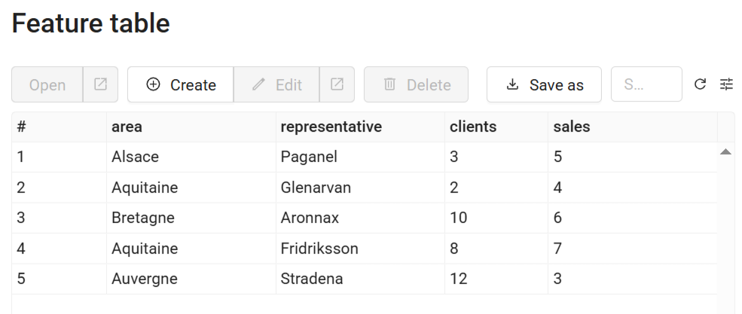Click the open in new window icon next to Open
The height and width of the screenshot is (314, 742).
pos(100,84)
